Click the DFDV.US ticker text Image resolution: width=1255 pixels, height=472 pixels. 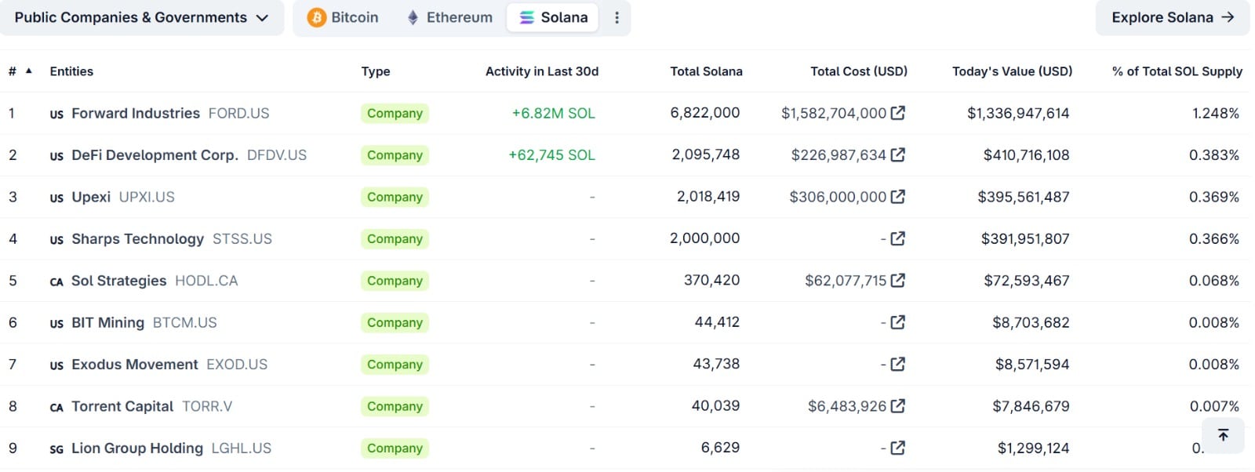[x=277, y=154]
